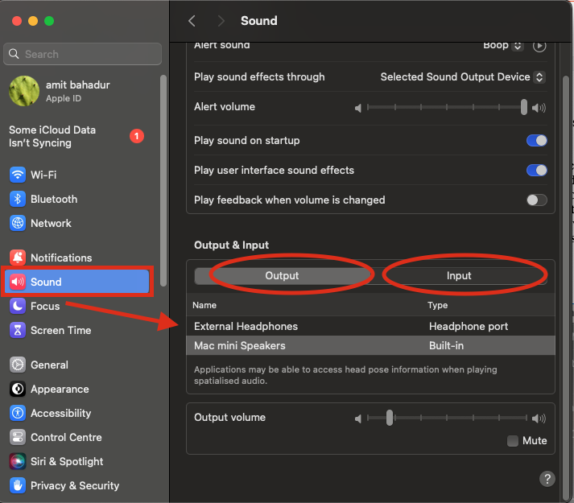Click the Sound pane scrollbar
Screen dimensions: 574x503
[x=566, y=288]
